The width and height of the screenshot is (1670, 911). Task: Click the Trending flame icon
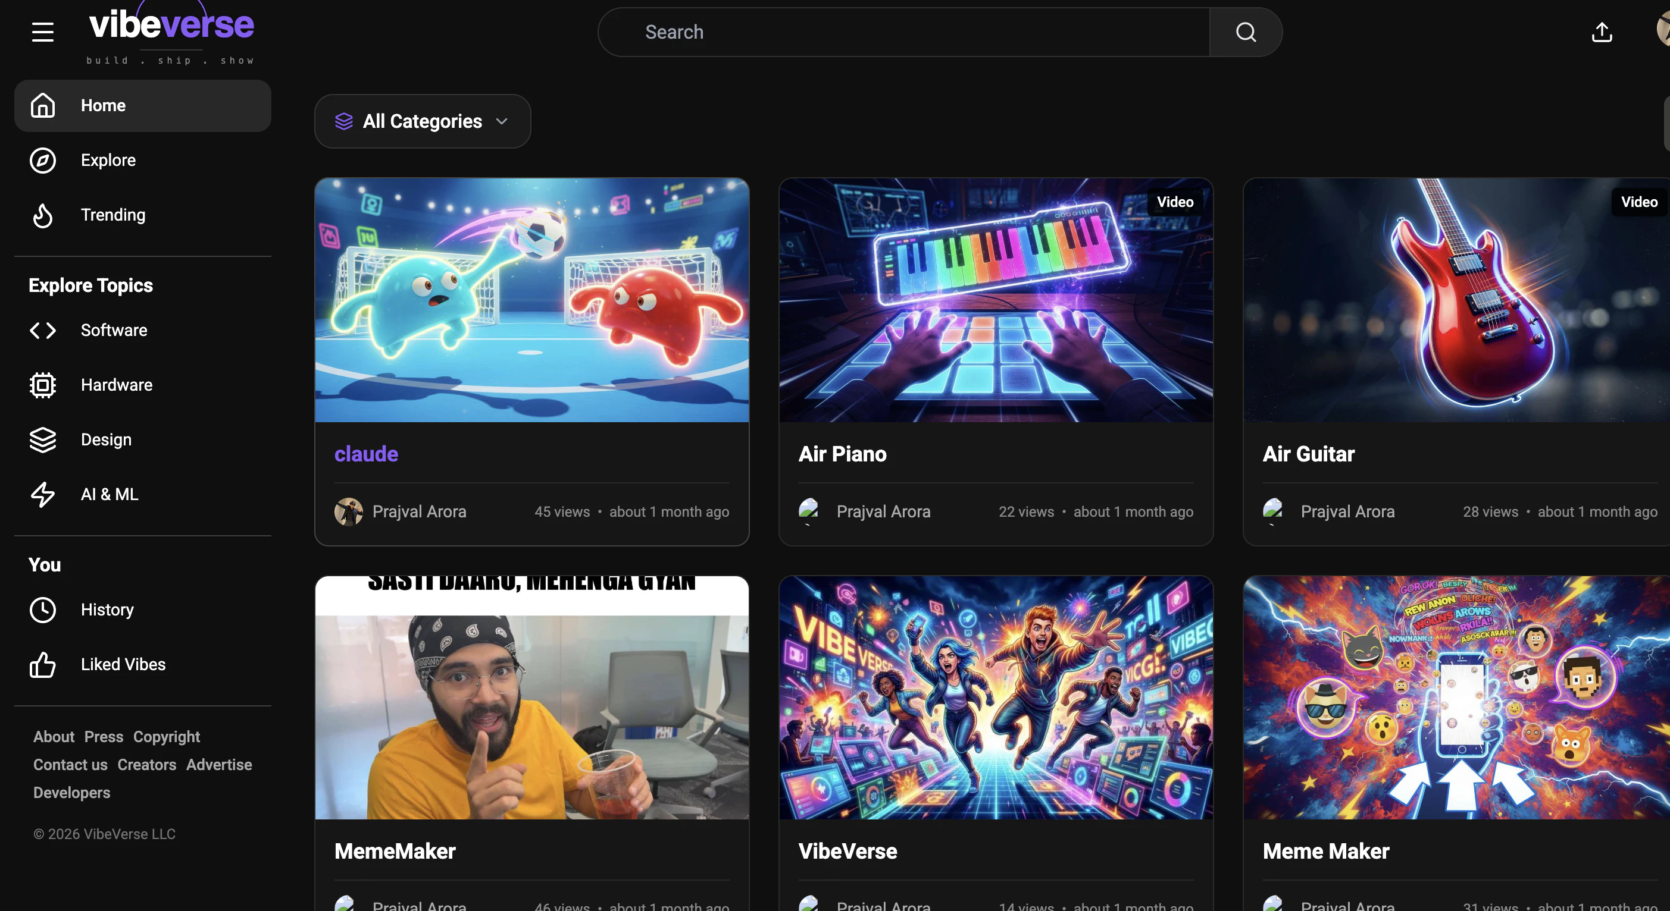(43, 215)
